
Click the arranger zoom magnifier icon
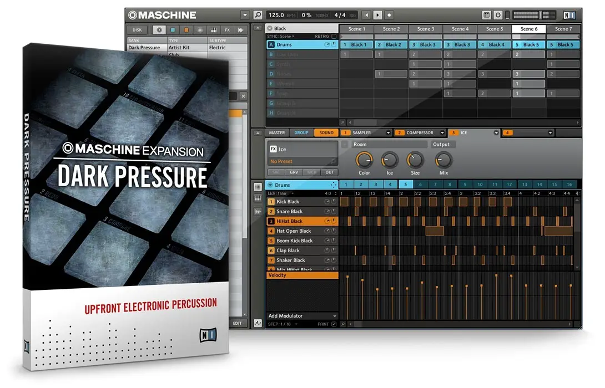coord(342,122)
